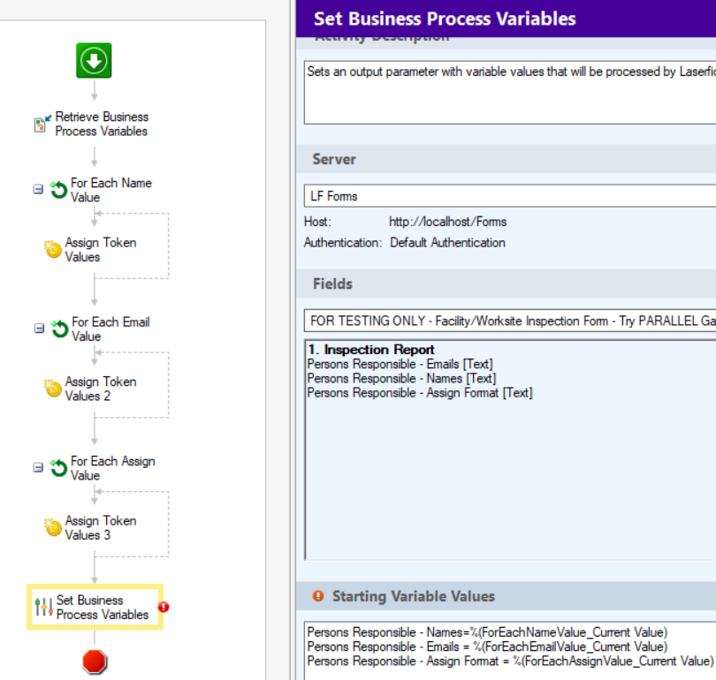The image size is (716, 680).
Task: Click into the activity description text box
Action: tap(510, 93)
